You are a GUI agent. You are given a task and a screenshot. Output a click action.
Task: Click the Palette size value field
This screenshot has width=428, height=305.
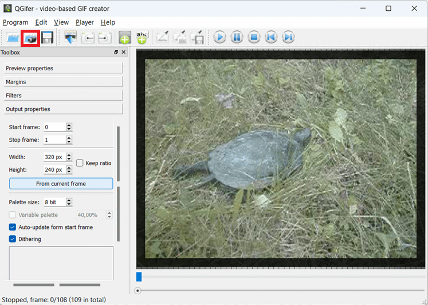tap(54, 202)
